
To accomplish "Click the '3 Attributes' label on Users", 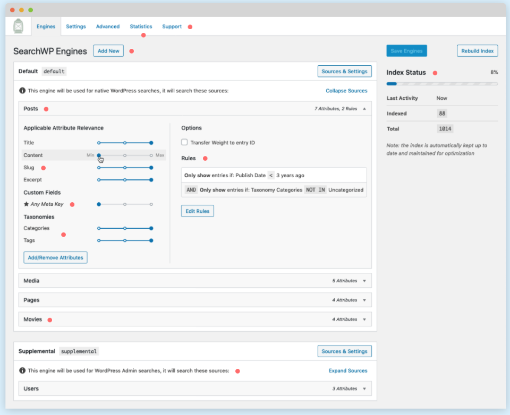I will pyautogui.click(x=344, y=388).
